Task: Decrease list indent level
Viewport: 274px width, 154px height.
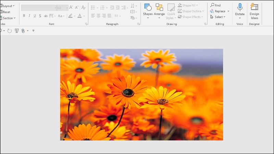Action: tap(112, 8)
